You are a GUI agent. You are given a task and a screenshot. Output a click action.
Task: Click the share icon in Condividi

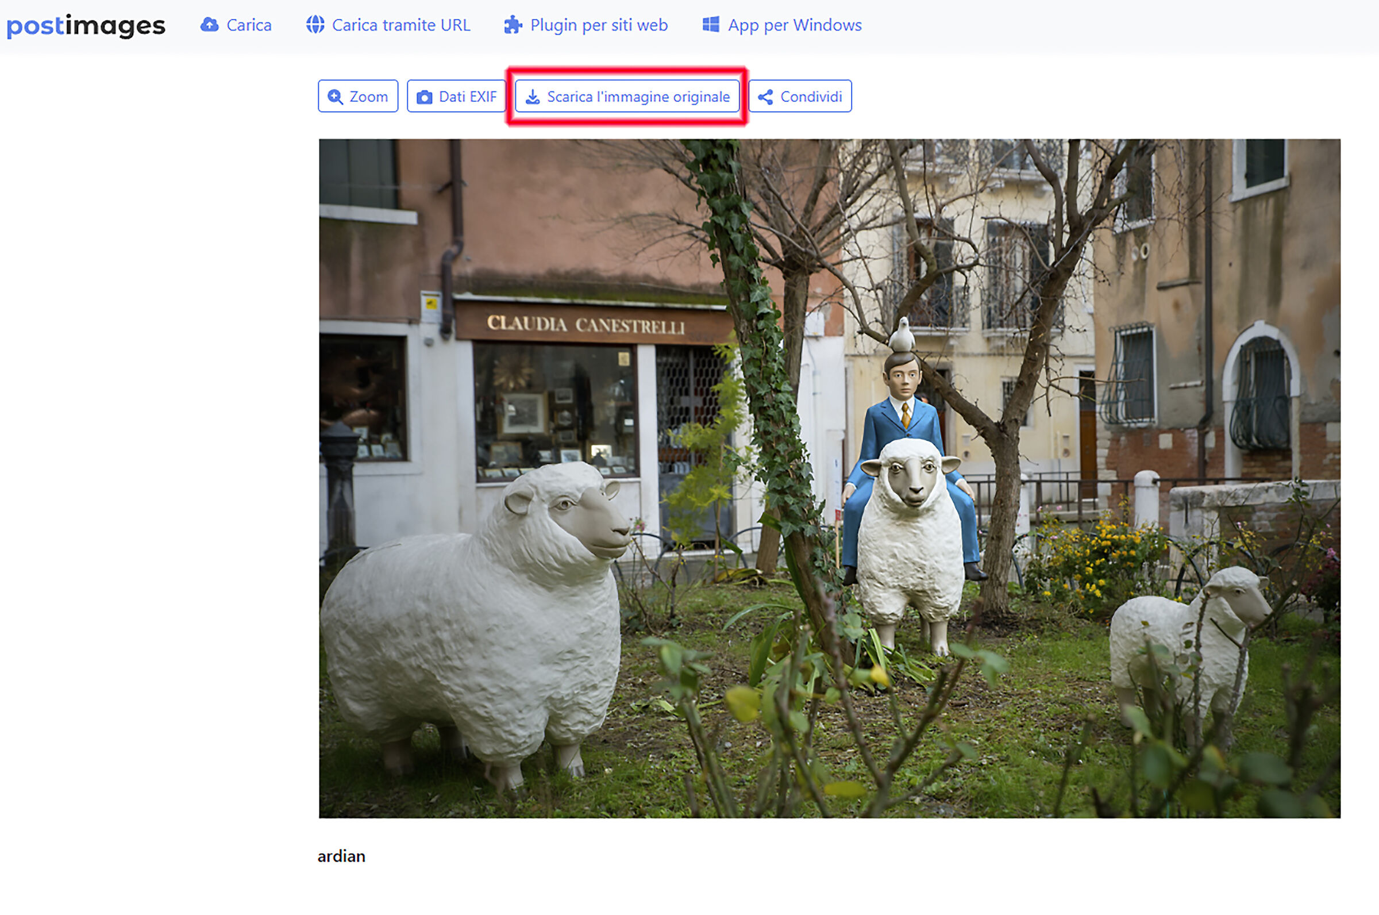point(765,97)
